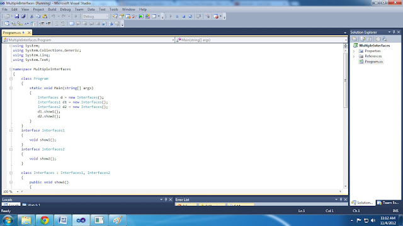Click the editor horizontal scrollbar right arrow

click(340, 191)
